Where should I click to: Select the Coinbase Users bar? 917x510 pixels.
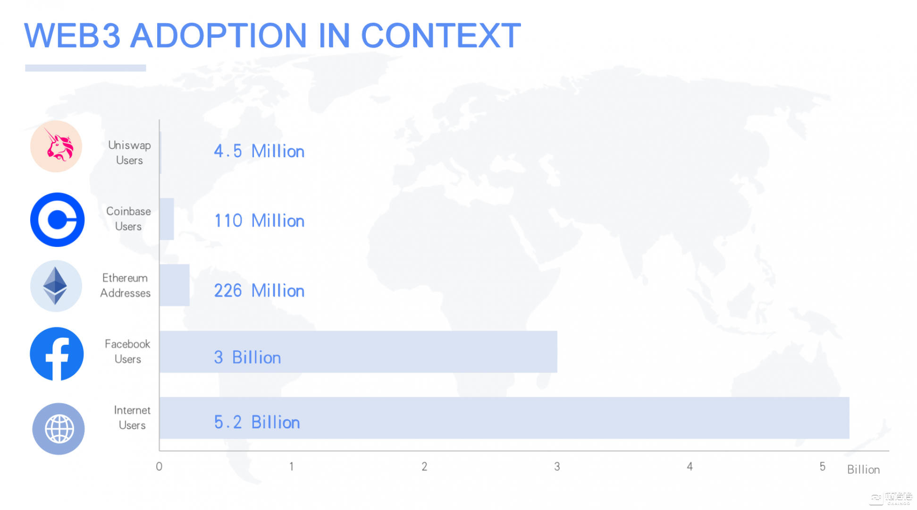coord(167,219)
